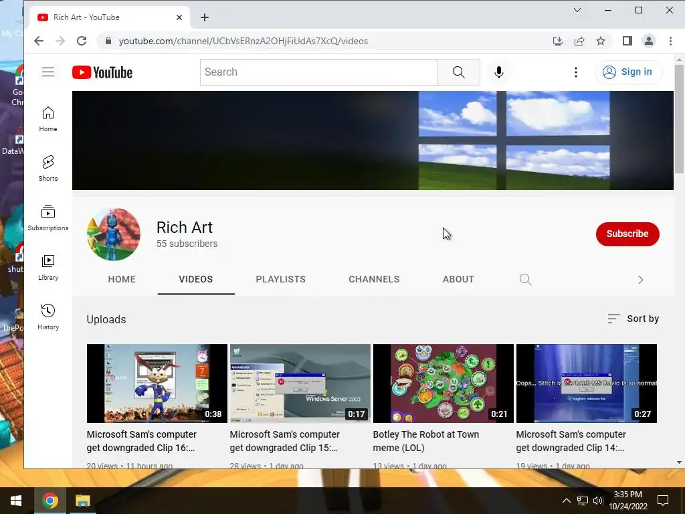Viewport: 685px width, 514px height.
Task: Click the Rich Art channel avatar
Action: pos(114,234)
